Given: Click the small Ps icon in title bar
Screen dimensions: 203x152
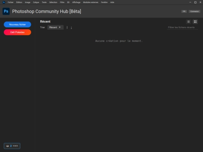Looking at the screenshot, I should coord(4,2).
